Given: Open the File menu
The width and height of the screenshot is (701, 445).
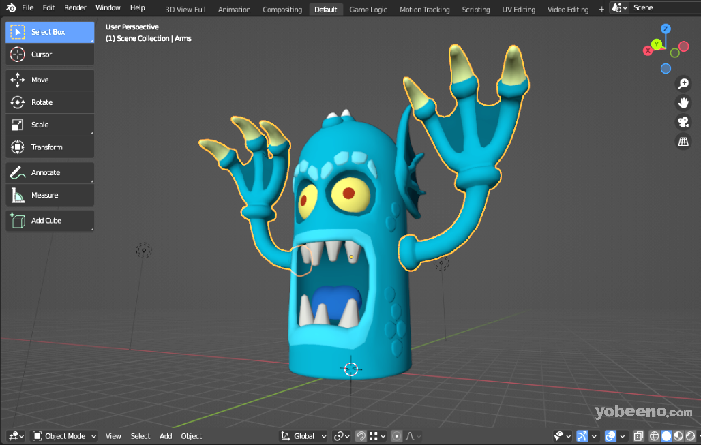Looking at the screenshot, I should 28,7.
